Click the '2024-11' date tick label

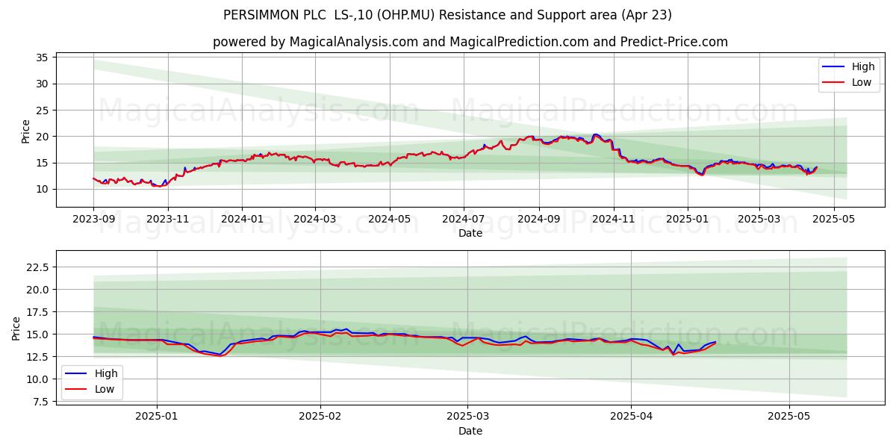pyautogui.click(x=614, y=220)
